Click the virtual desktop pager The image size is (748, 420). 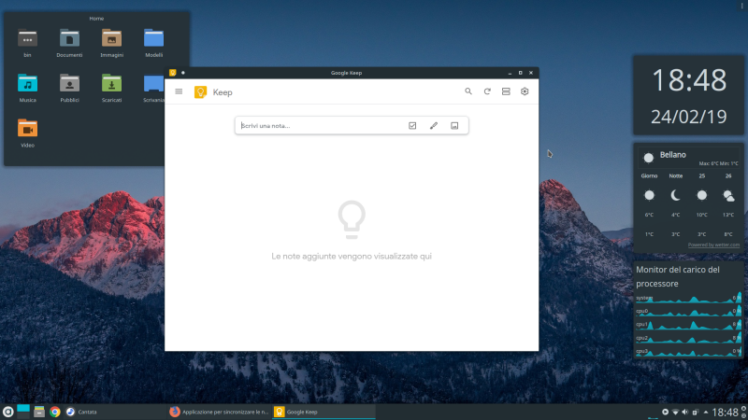23,412
